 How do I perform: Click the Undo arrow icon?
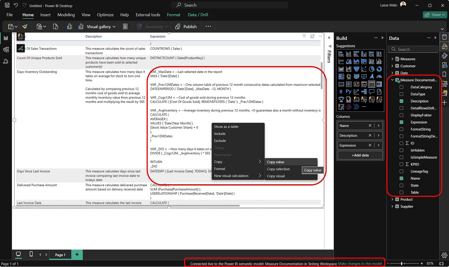pyautogui.click(x=16, y=5)
